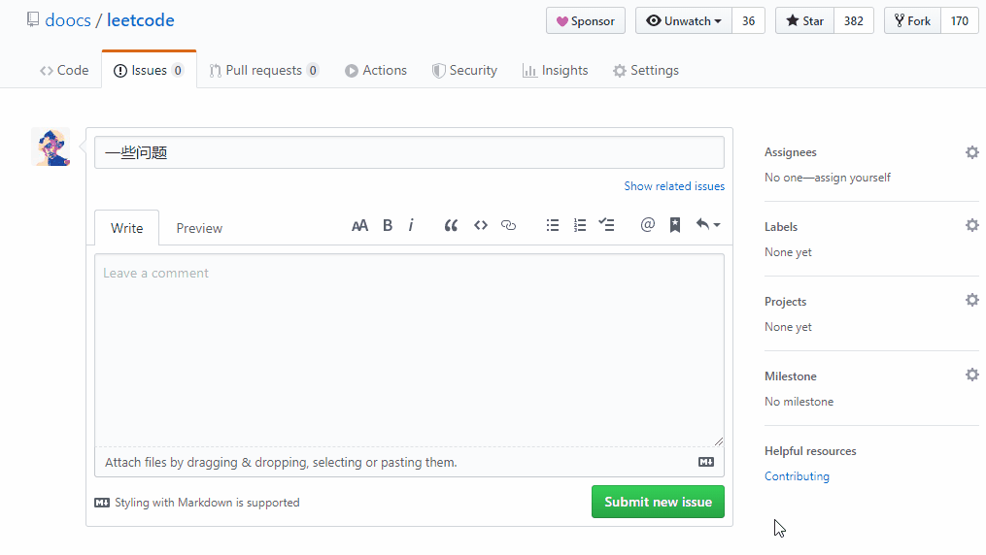This screenshot has width=986, height=555.
Task: Click the Assignees heading
Action: coord(791,152)
